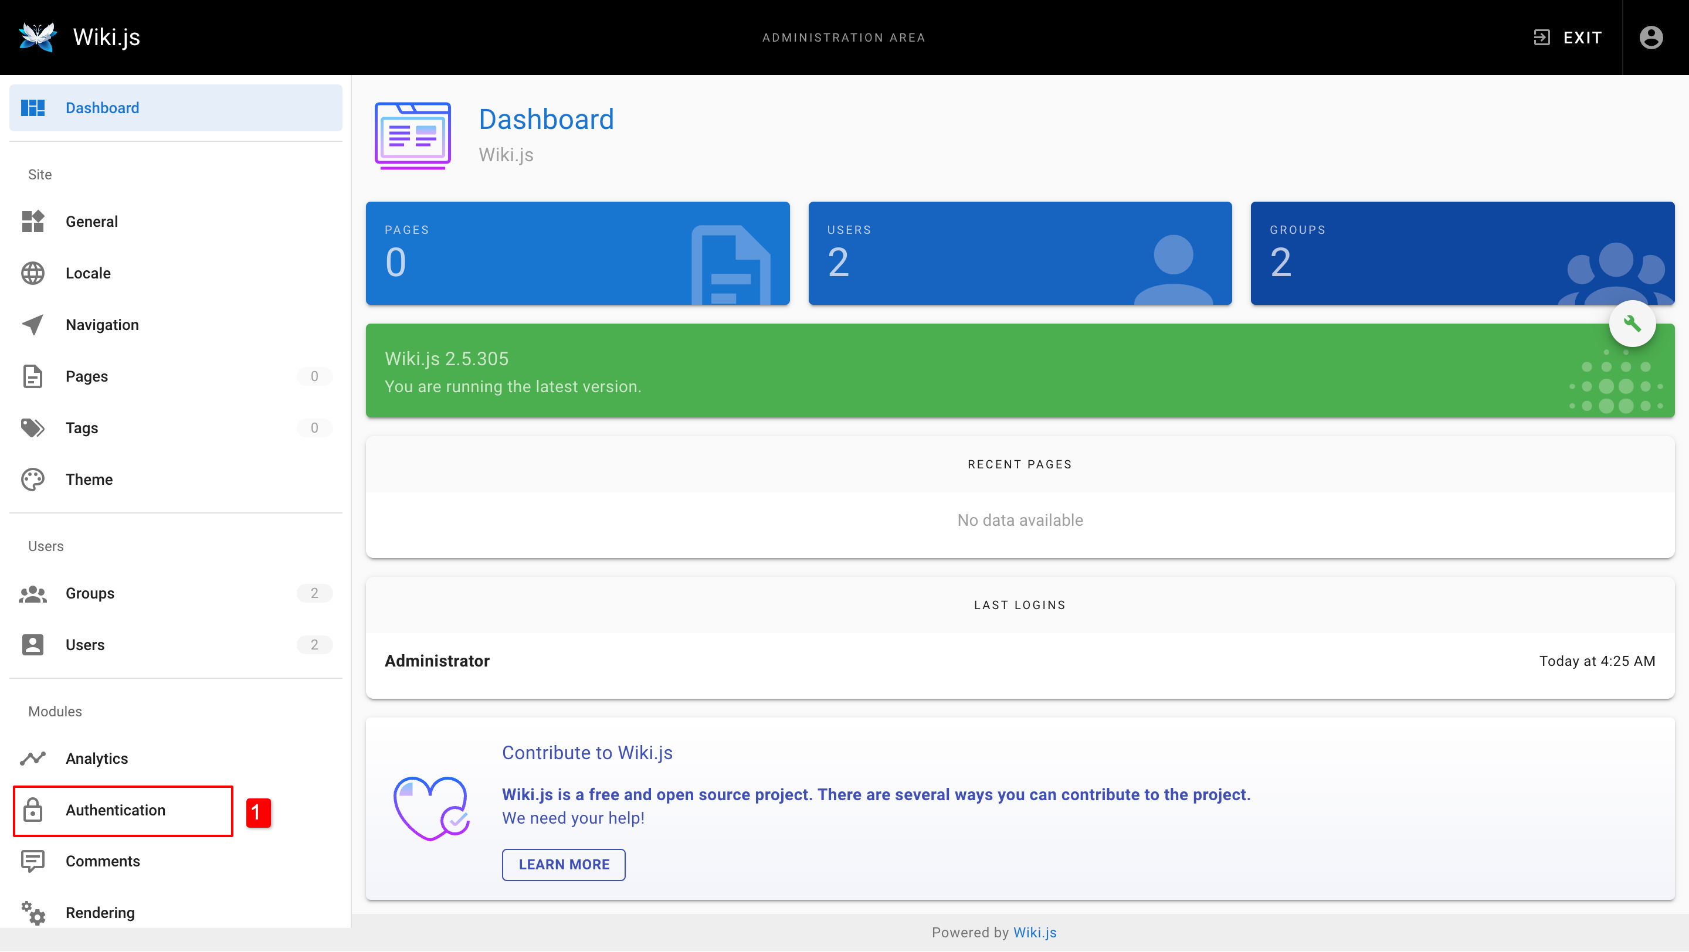View the Users management section
This screenshot has width=1689, height=952.
84,645
